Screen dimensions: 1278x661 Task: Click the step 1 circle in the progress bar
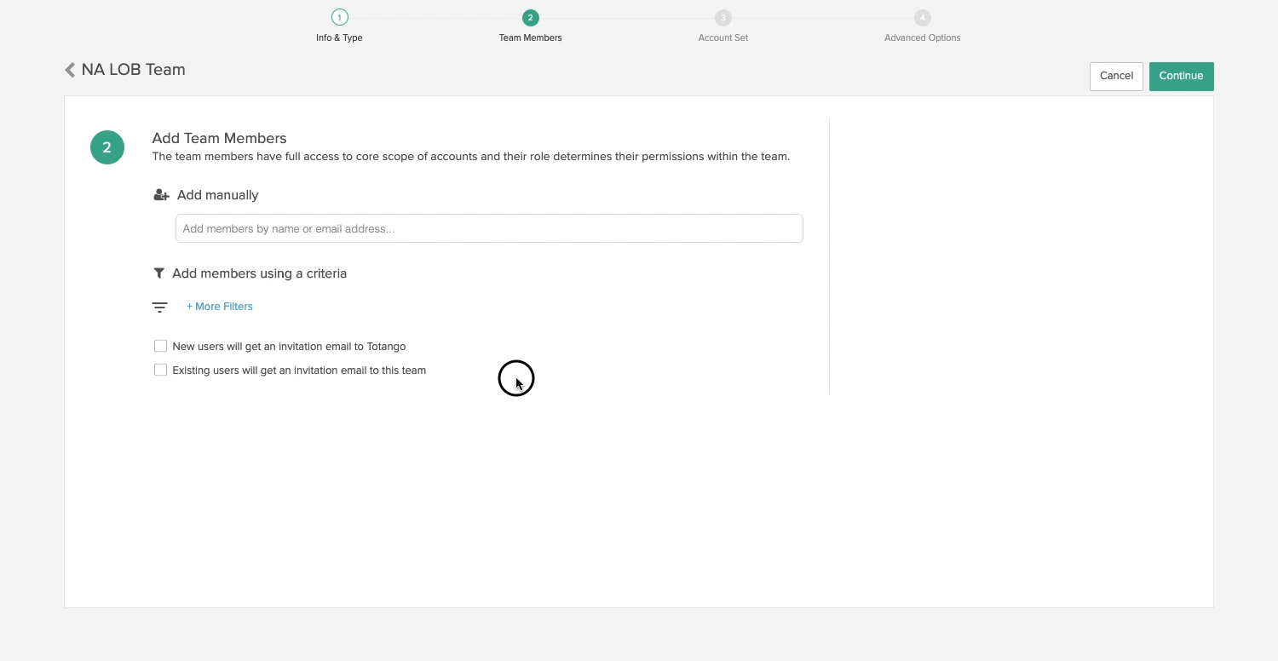pos(339,17)
